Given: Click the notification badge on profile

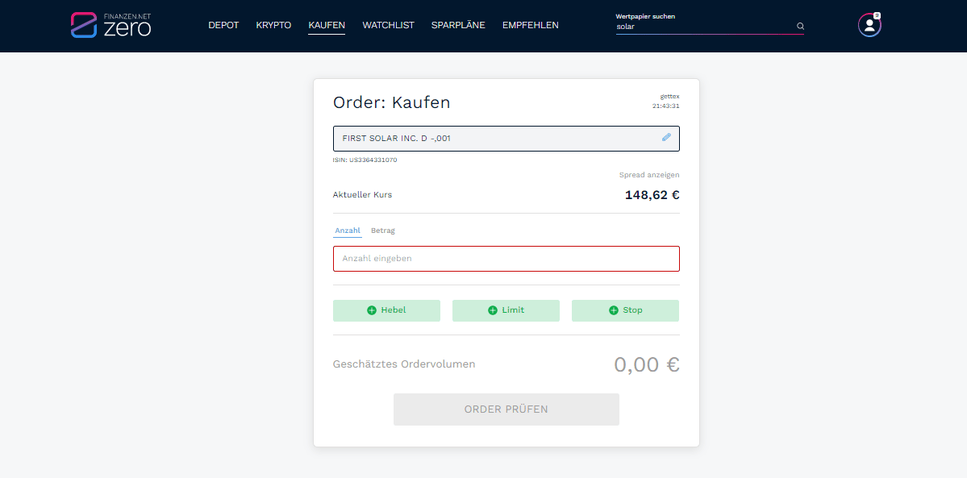Looking at the screenshot, I should (877, 15).
